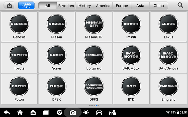The image size is (188, 117).
Task: Open the Emgrand brand
Action: [x=168, y=89]
